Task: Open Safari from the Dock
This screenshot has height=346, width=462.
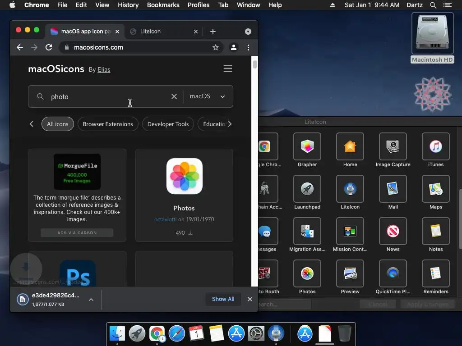Action: [x=177, y=334]
